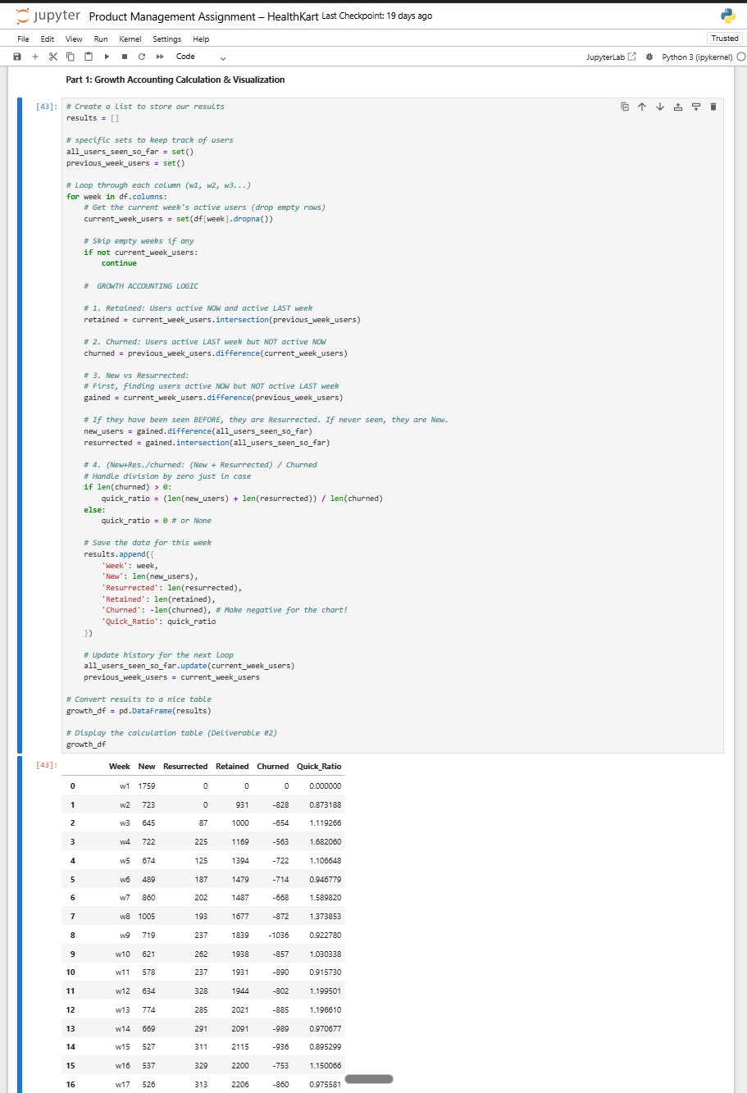
Task: Cut the selected cell using the scissors icon
Action: pyautogui.click(x=52, y=57)
